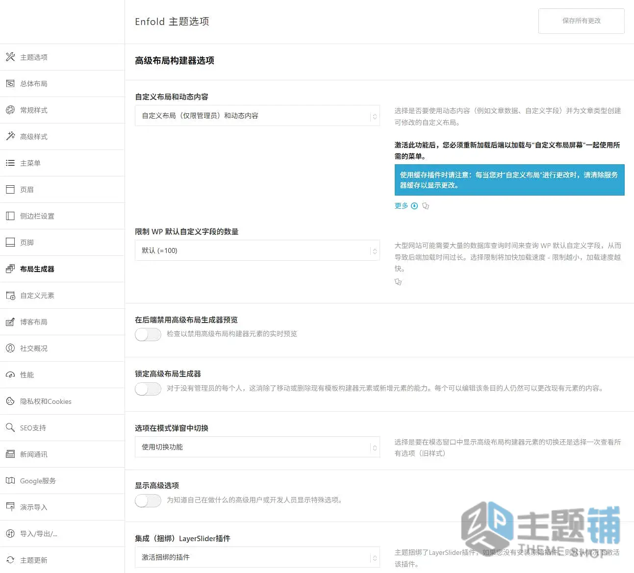634x573 pixels.
Task: Click the 性能 gauge icon
Action: [10, 374]
